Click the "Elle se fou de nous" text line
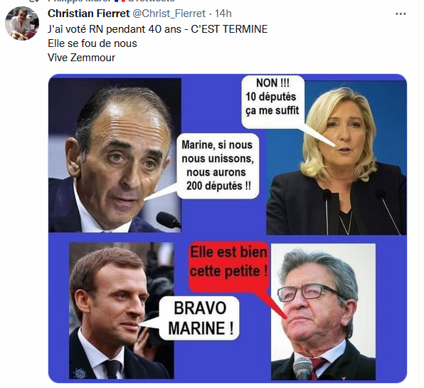The height and width of the screenshot is (388, 424). (92, 43)
